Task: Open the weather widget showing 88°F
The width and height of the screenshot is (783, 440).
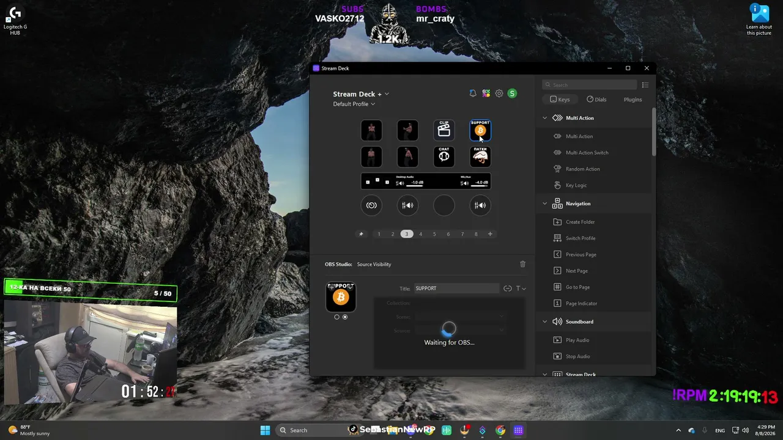Action: pyautogui.click(x=28, y=430)
